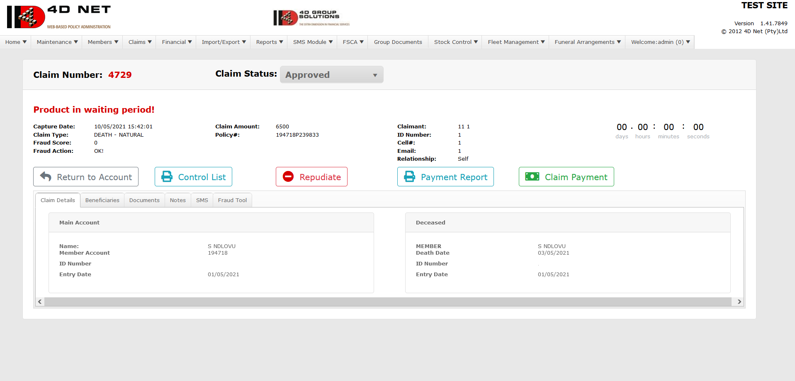The image size is (795, 381).
Task: Click the Return to Account button
Action: [x=86, y=177]
